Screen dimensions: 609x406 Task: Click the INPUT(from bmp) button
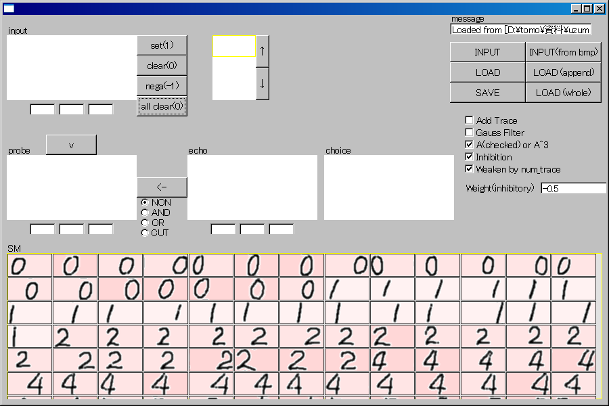(x=563, y=52)
